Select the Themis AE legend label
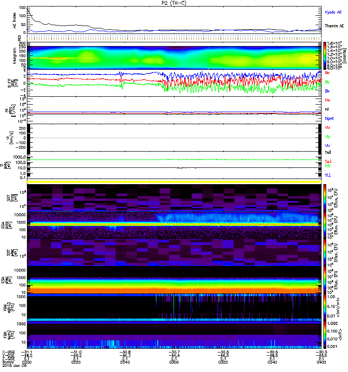Image resolution: width=348 pixels, height=372 pixels. tap(334, 26)
